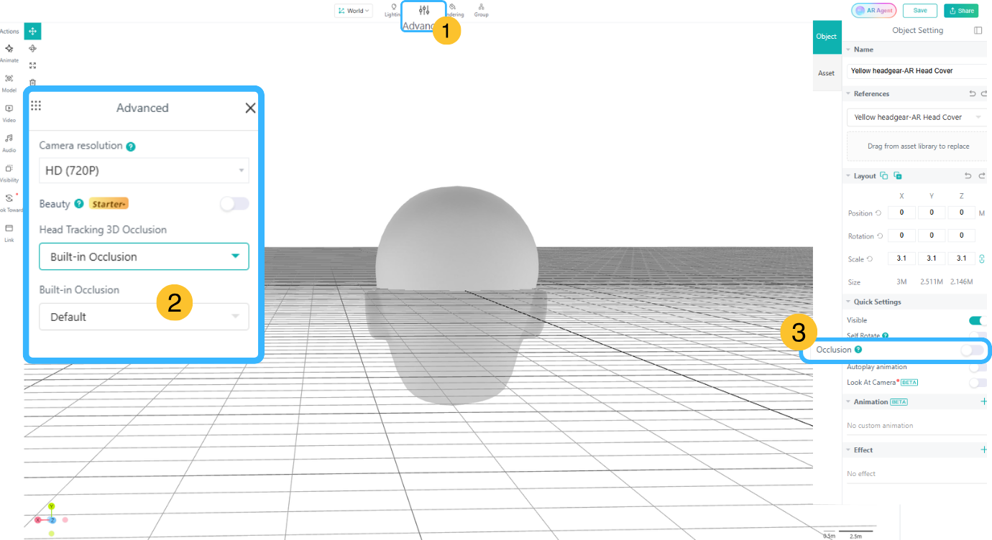Image resolution: width=992 pixels, height=540 pixels.
Task: Click the Drag from asset library area
Action: (917, 146)
